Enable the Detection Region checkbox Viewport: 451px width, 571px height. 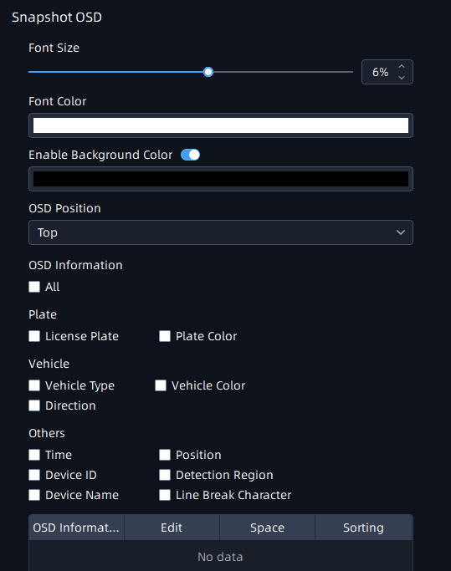coord(165,475)
